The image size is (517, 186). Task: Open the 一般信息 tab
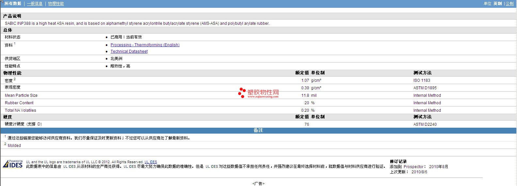tap(35, 4)
